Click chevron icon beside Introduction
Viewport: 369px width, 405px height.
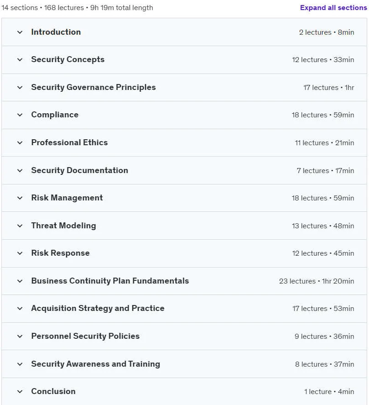pos(20,32)
